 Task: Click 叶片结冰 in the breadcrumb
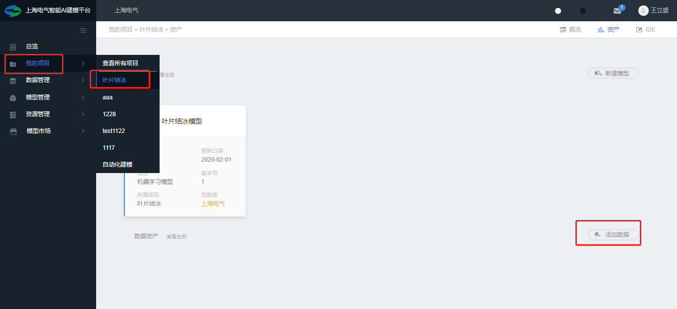[x=151, y=30]
